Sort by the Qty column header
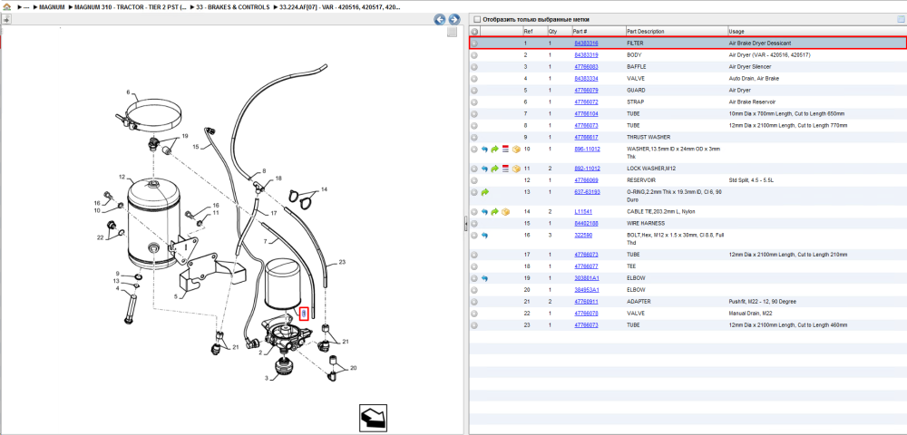The width and height of the screenshot is (907, 435). 551,31
